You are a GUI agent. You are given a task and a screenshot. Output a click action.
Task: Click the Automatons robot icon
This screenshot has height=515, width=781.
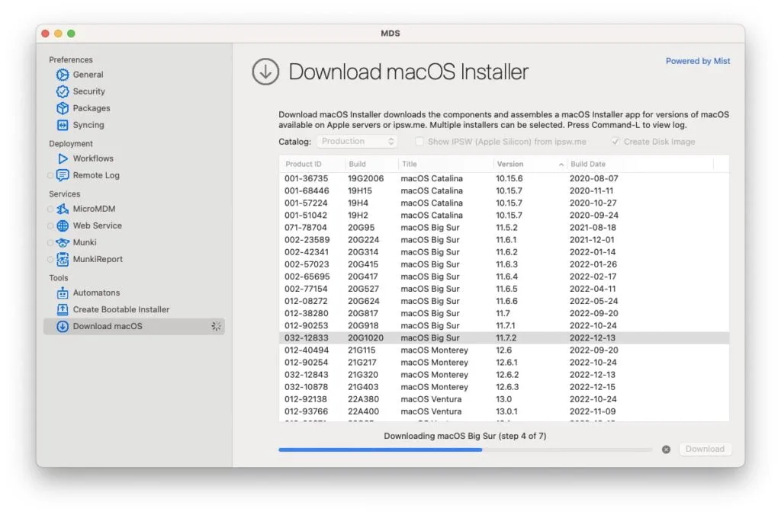point(63,293)
